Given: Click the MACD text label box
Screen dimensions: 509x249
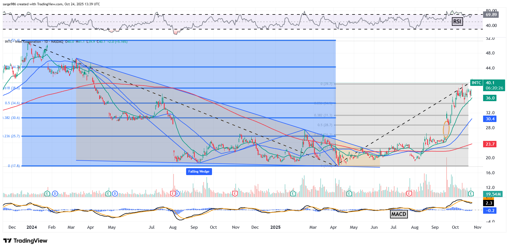Looking at the screenshot, I should (x=399, y=214).
